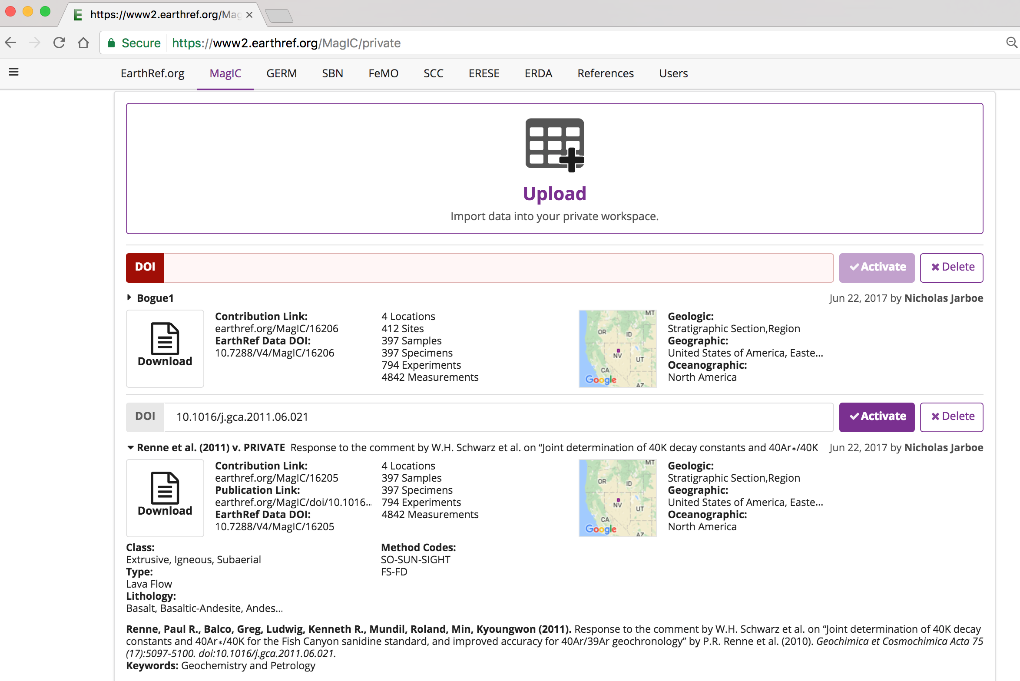Activate the Renne et al. contribution
This screenshot has width=1020, height=681.
tap(877, 417)
